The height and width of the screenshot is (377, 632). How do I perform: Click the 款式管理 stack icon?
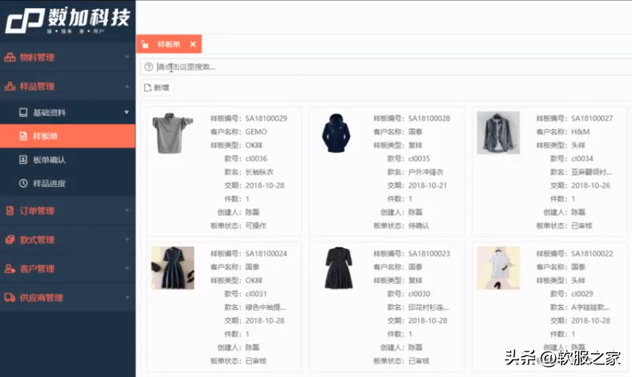coord(10,240)
